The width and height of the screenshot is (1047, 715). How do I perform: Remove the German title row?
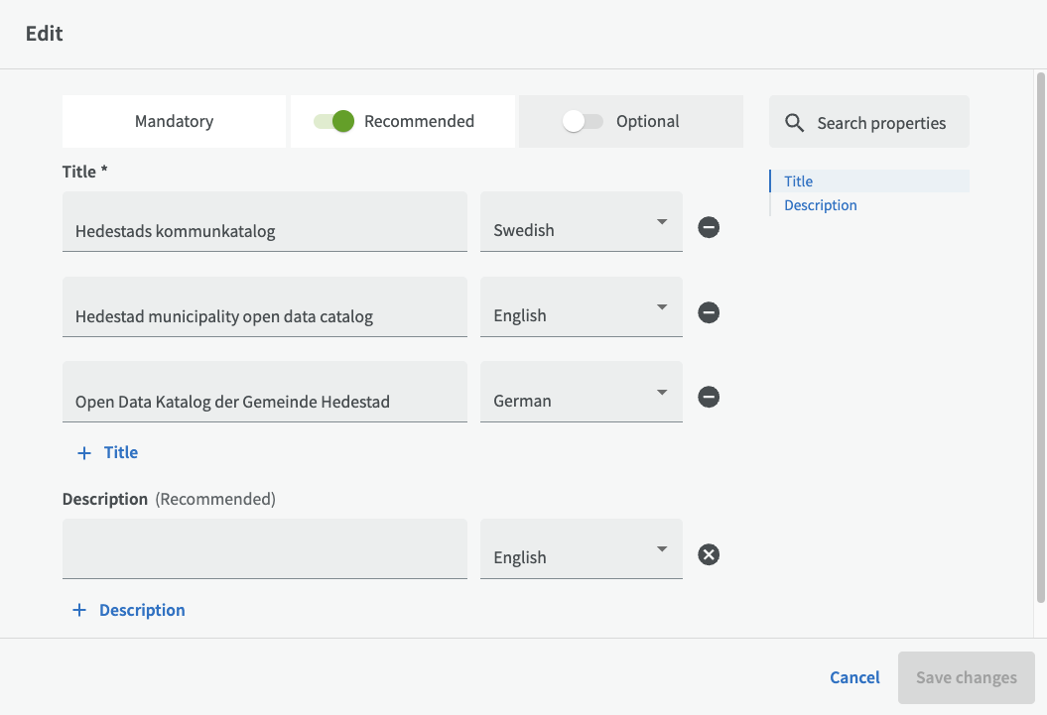pyautogui.click(x=709, y=398)
